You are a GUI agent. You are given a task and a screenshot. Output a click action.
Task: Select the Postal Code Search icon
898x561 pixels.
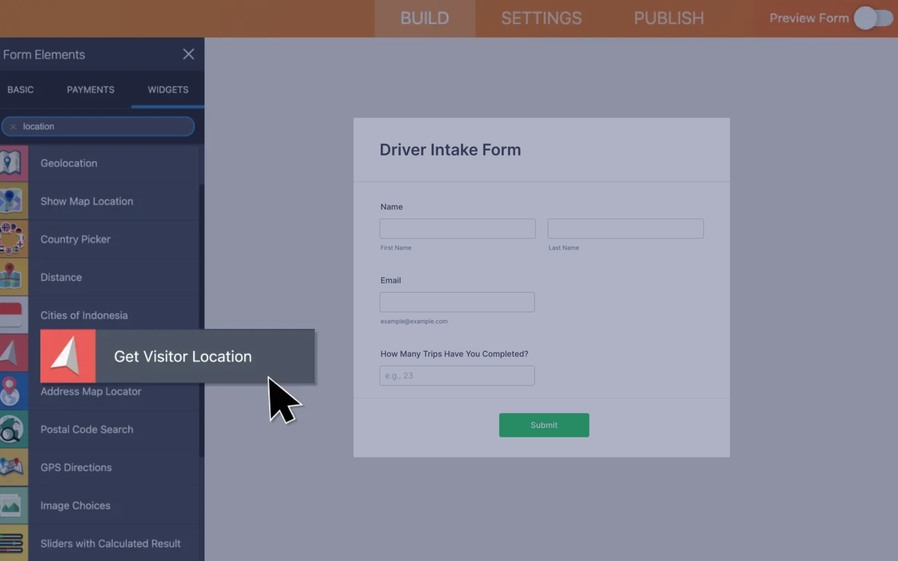tap(13, 429)
